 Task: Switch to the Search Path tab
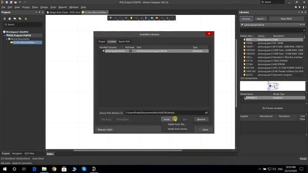click(124, 42)
